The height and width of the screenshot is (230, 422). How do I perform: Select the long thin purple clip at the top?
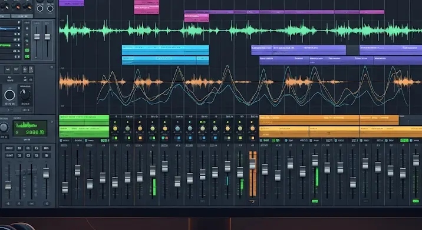284,12
